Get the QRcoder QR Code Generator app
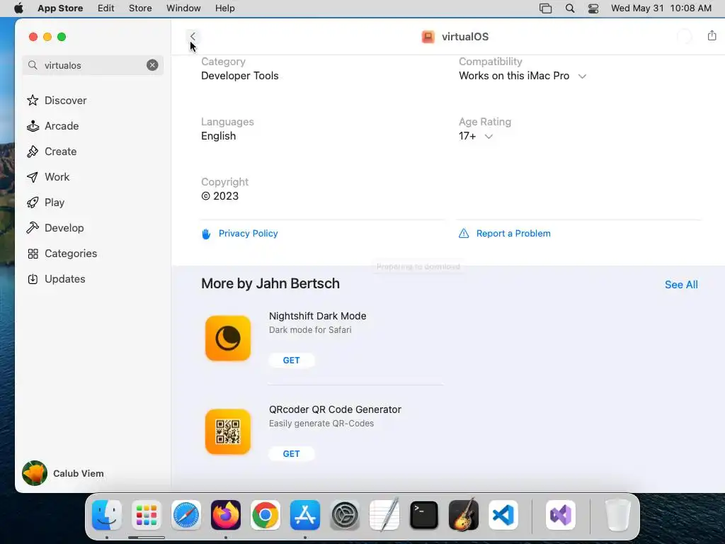This screenshot has width=725, height=544. [291, 454]
